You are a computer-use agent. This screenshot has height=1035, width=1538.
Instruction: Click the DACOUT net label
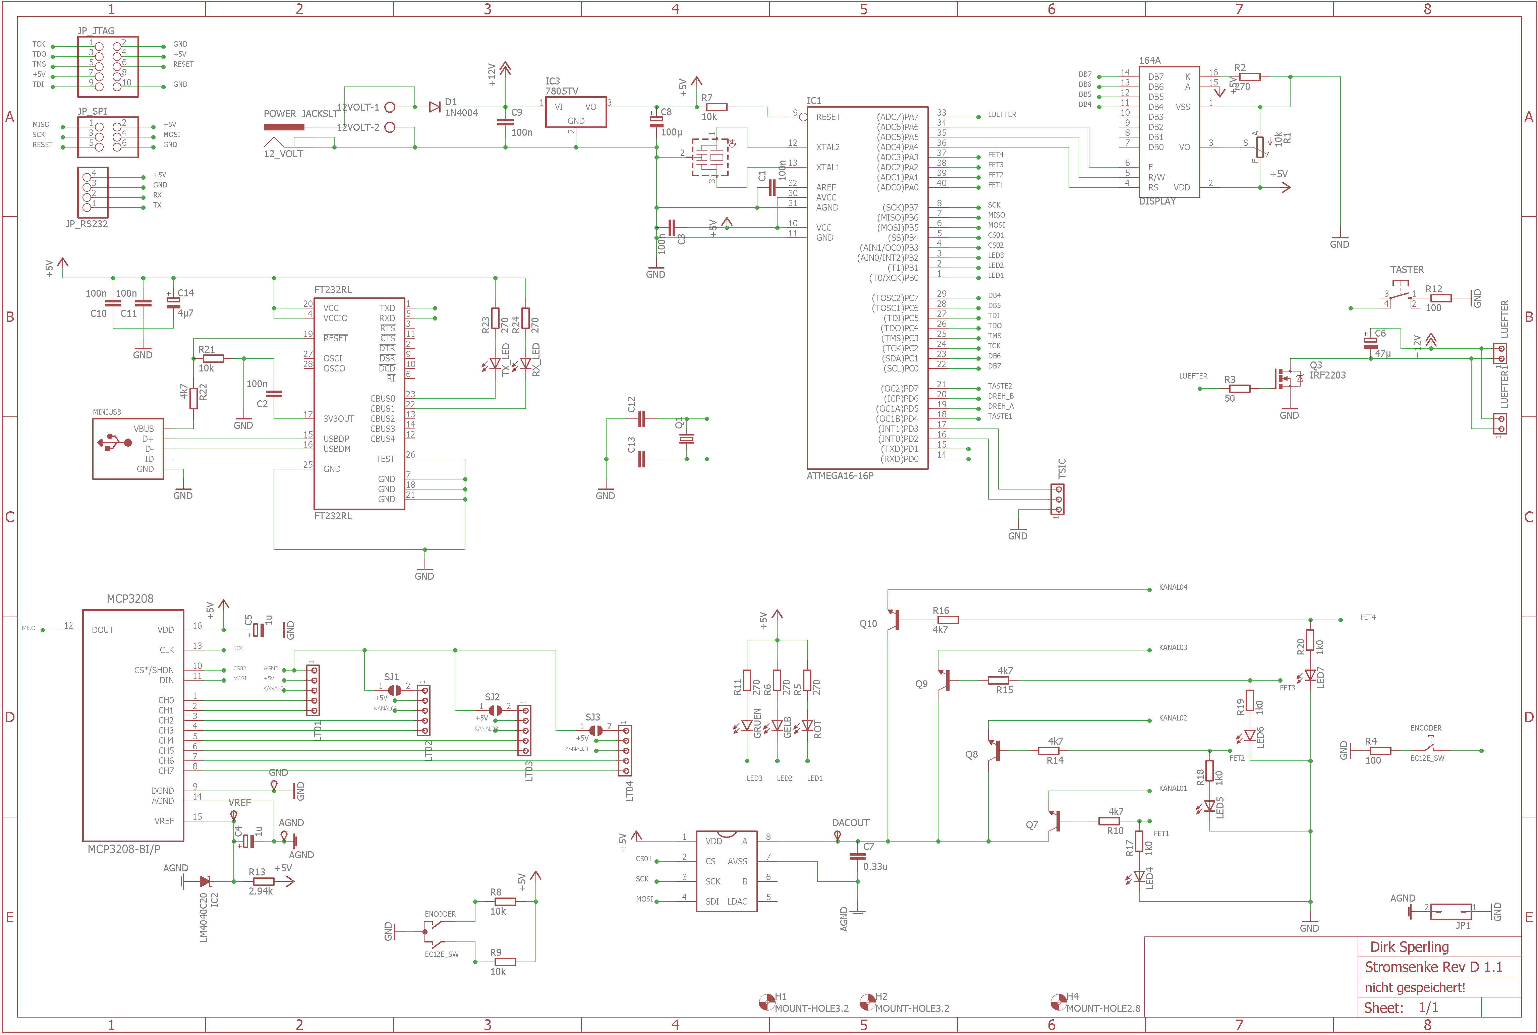850,822
